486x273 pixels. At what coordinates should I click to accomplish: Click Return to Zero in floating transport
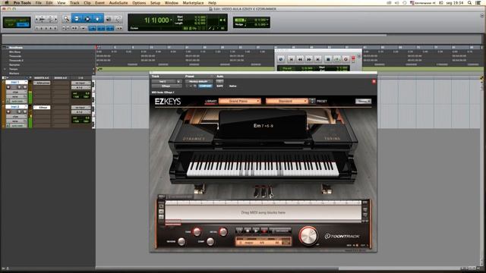point(291,59)
